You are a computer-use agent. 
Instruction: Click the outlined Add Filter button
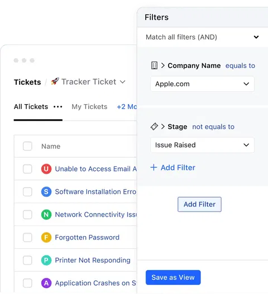pyautogui.click(x=199, y=204)
